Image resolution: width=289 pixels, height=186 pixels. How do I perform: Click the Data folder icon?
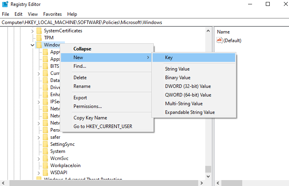click(x=45, y=80)
